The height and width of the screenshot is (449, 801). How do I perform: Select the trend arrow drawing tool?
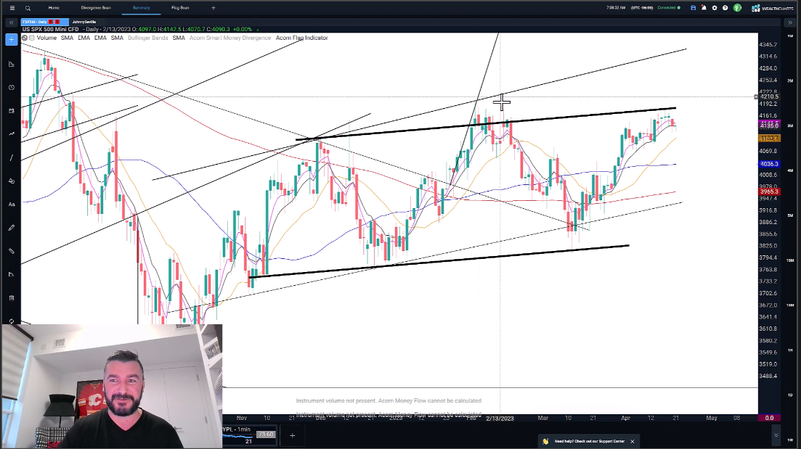tap(11, 134)
